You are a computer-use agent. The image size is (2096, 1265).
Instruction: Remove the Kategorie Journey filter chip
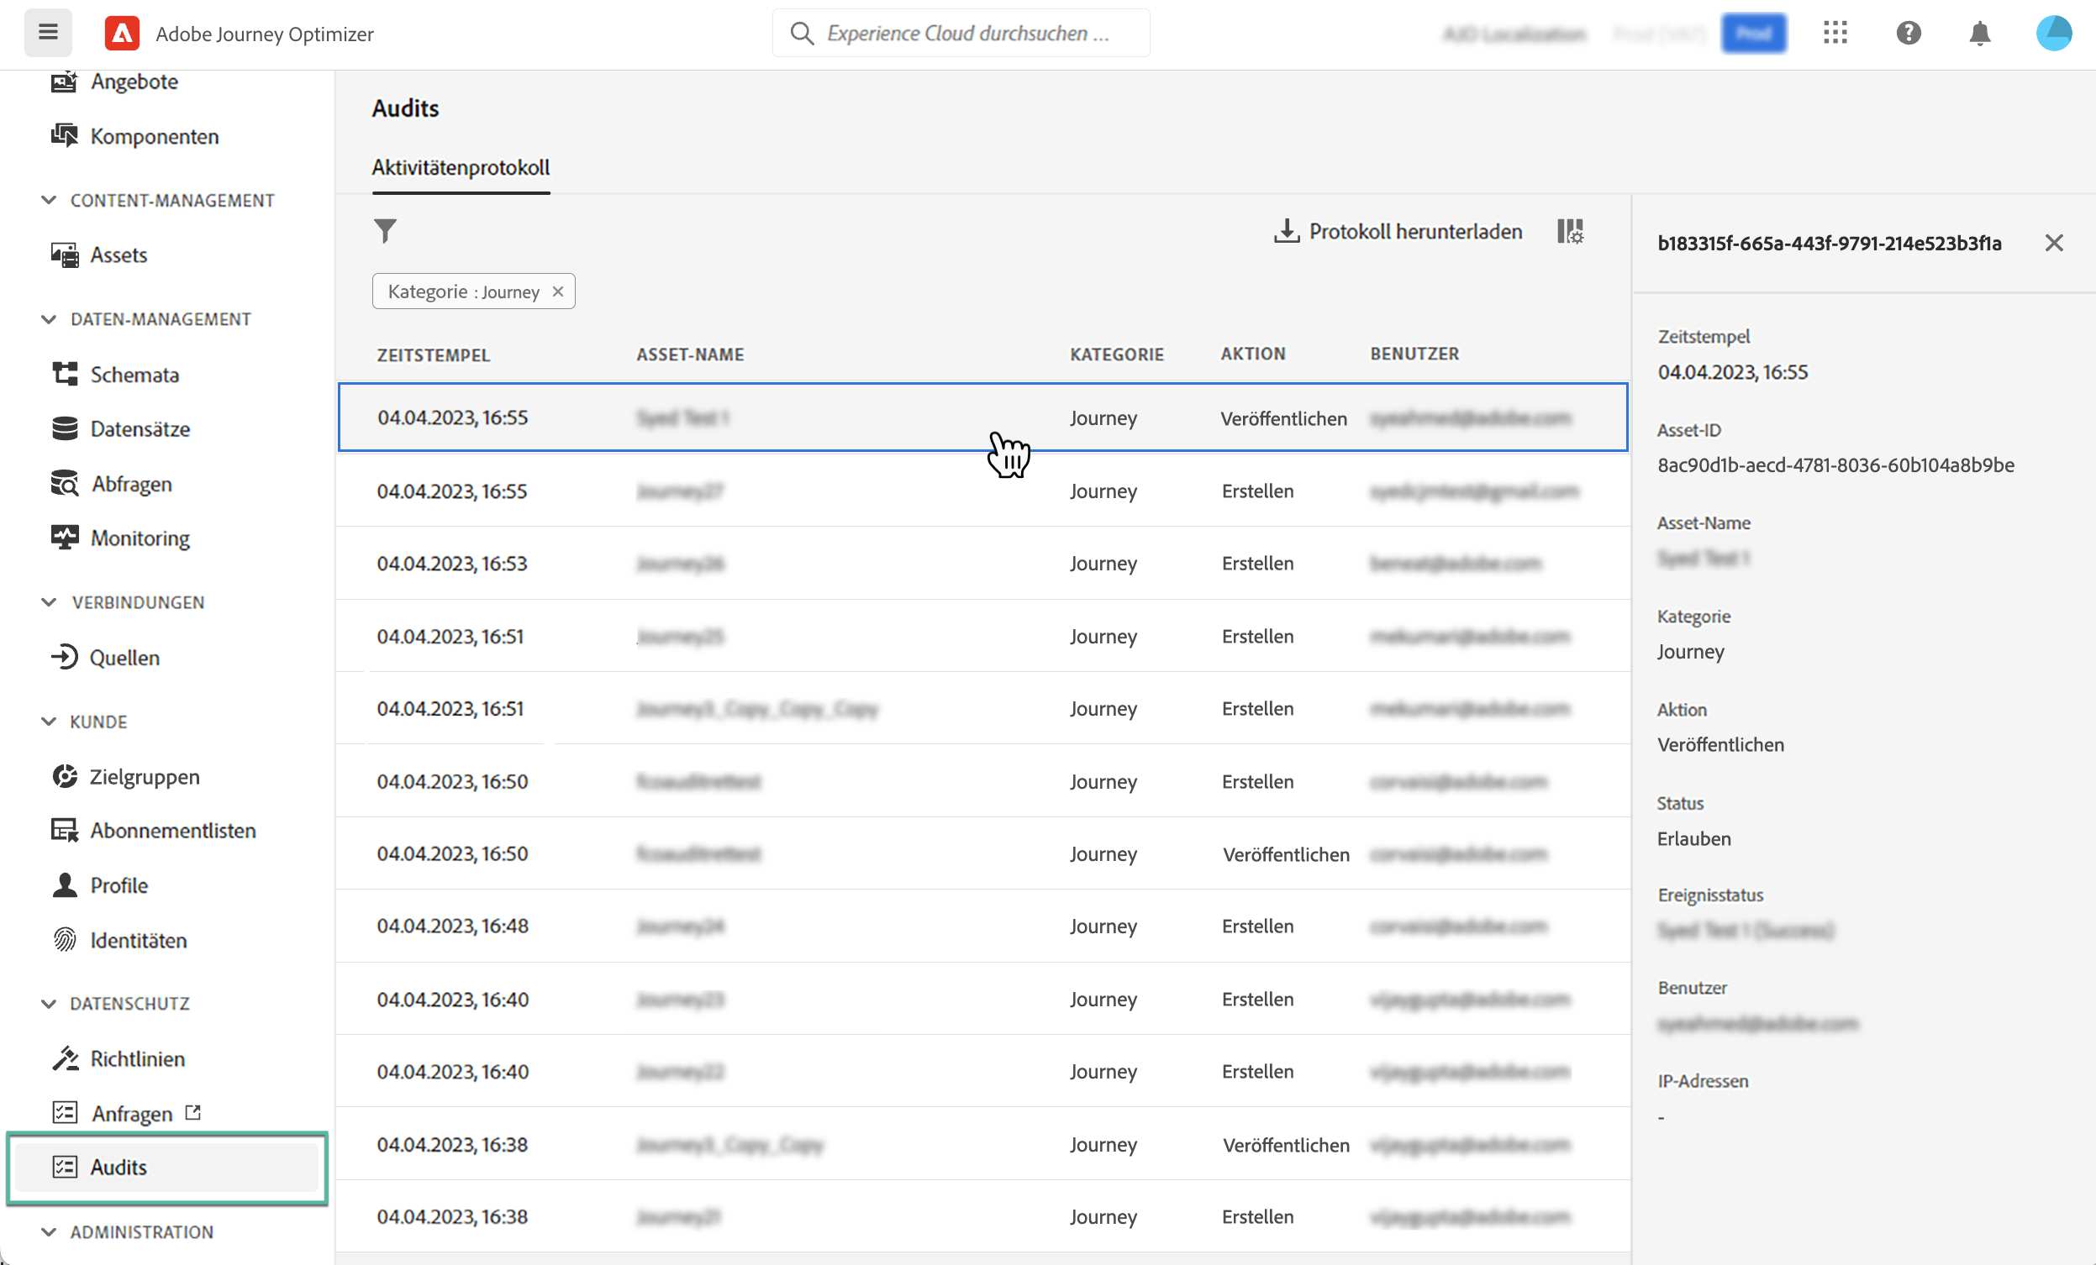[x=558, y=291]
